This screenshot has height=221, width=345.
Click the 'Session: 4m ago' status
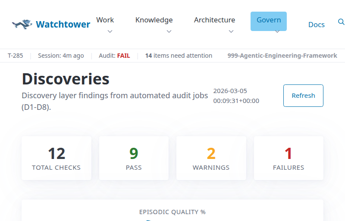click(x=61, y=56)
